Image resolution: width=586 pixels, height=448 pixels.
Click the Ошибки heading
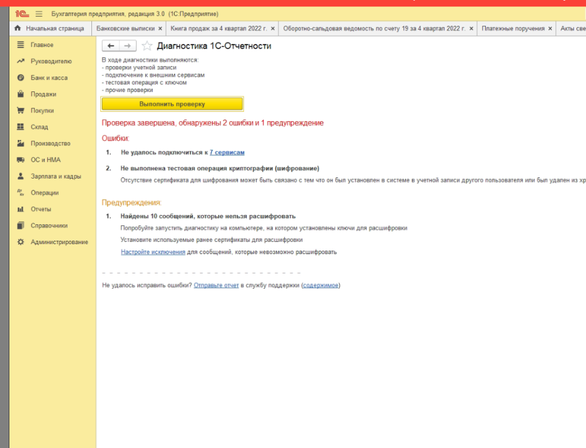(115, 139)
